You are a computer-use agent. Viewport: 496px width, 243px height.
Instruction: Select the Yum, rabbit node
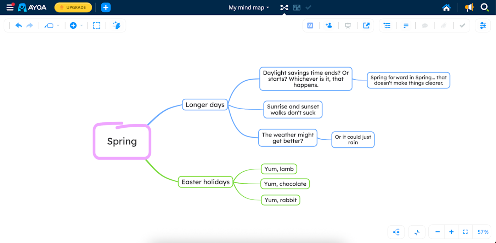[281, 200]
